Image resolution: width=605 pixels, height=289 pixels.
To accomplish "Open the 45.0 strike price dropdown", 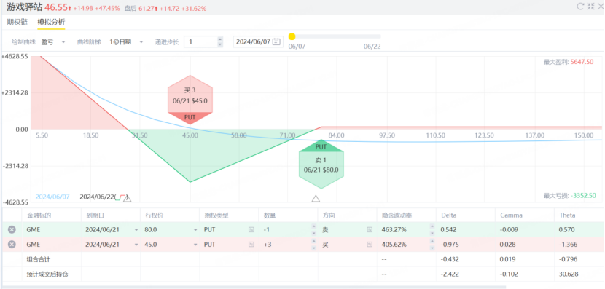I will (195, 245).
